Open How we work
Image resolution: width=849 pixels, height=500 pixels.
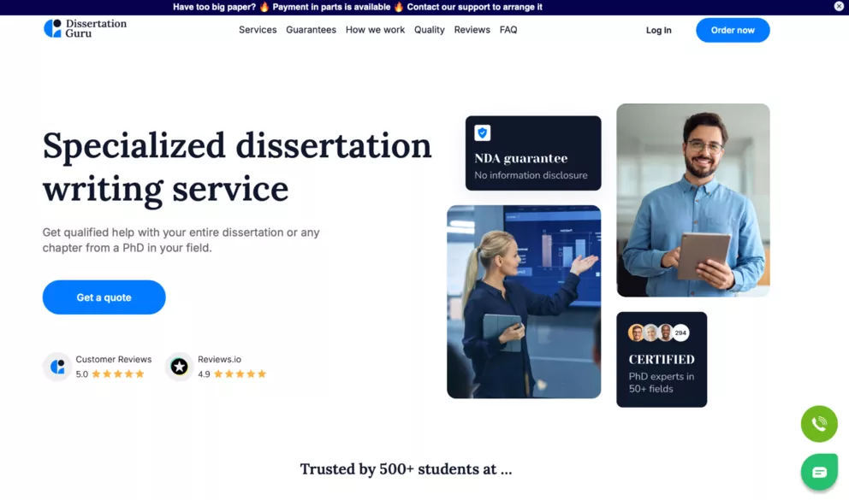tap(375, 30)
